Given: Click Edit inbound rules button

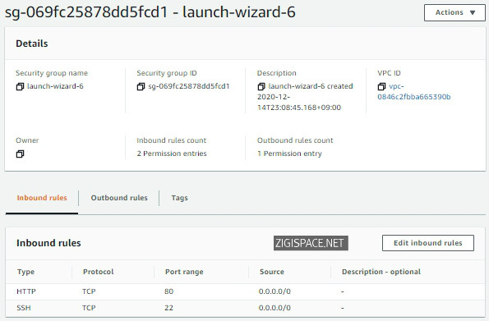Looking at the screenshot, I should pyautogui.click(x=428, y=243).
